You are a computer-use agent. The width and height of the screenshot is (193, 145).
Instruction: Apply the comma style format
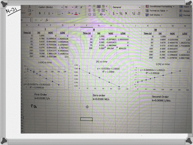click(x=126, y=13)
